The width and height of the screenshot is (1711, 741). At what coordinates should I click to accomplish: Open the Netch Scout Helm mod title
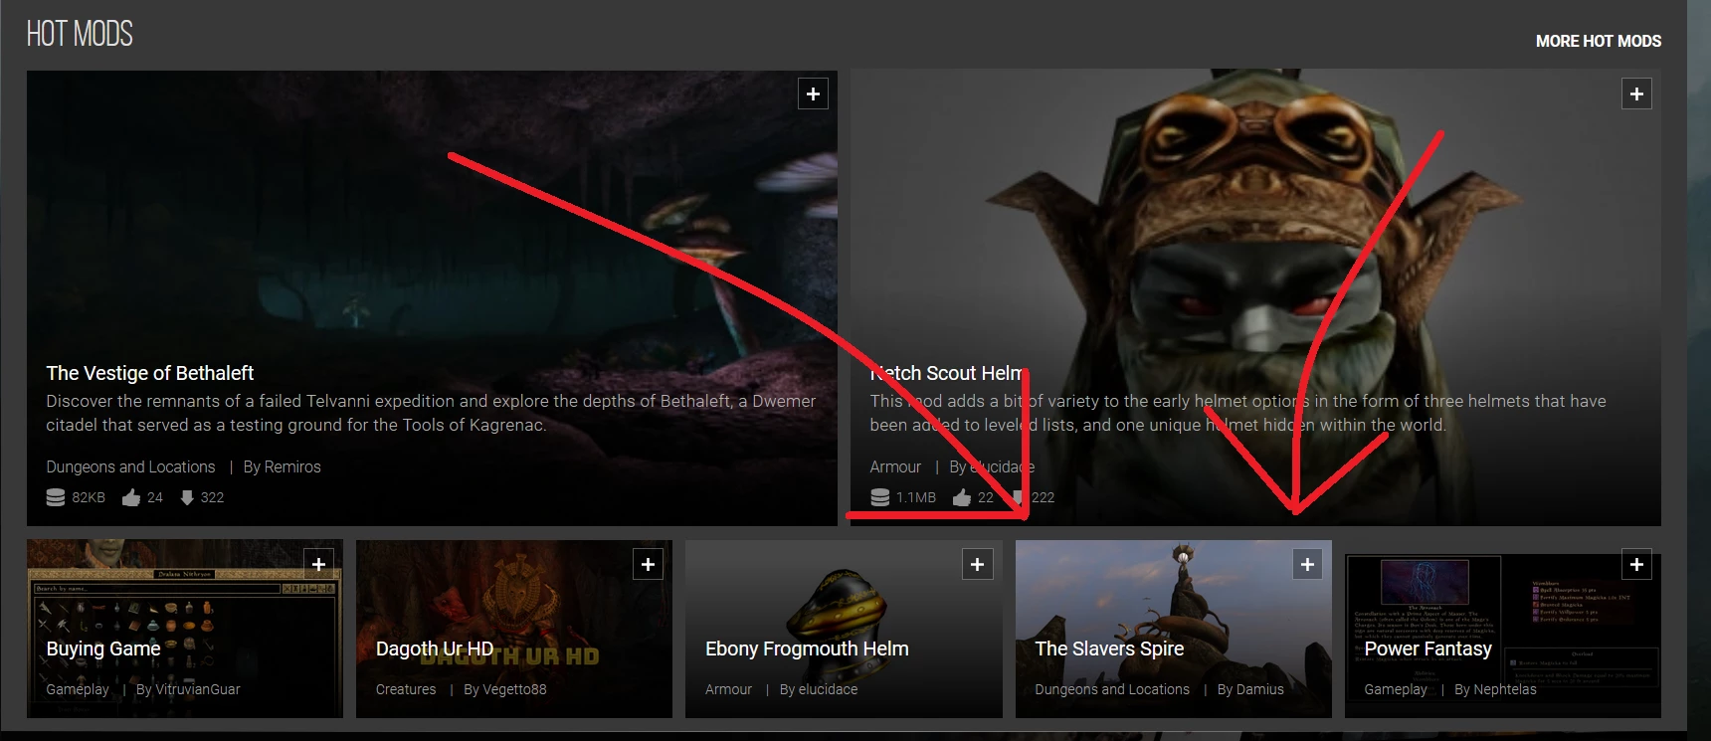click(x=946, y=373)
